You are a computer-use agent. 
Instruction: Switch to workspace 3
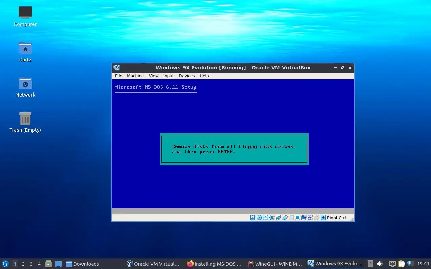[x=31, y=264]
